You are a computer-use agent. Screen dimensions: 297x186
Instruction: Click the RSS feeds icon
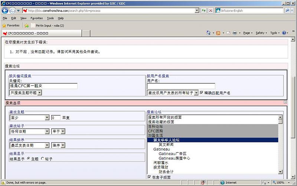[218, 33]
